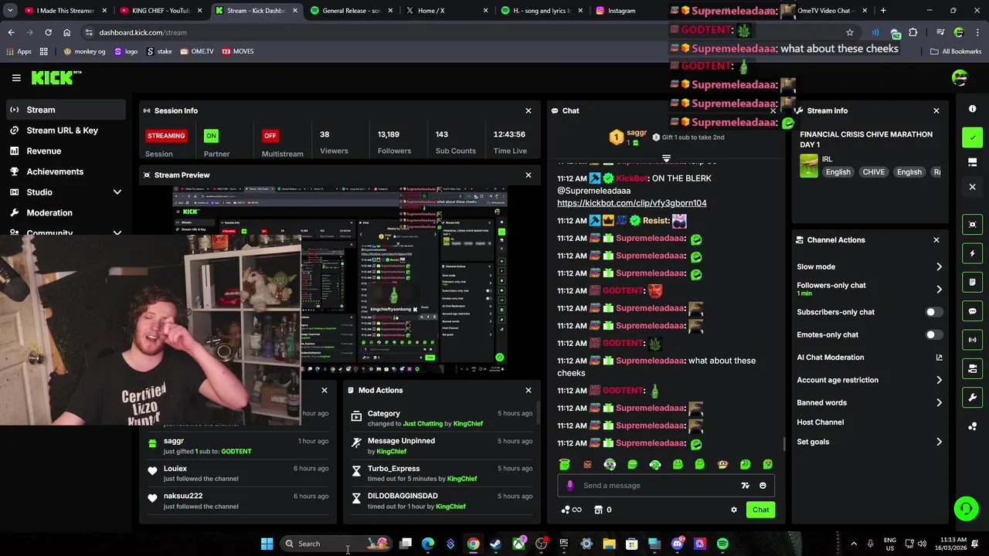Open the Achievements section
The image size is (989, 556).
(x=55, y=171)
